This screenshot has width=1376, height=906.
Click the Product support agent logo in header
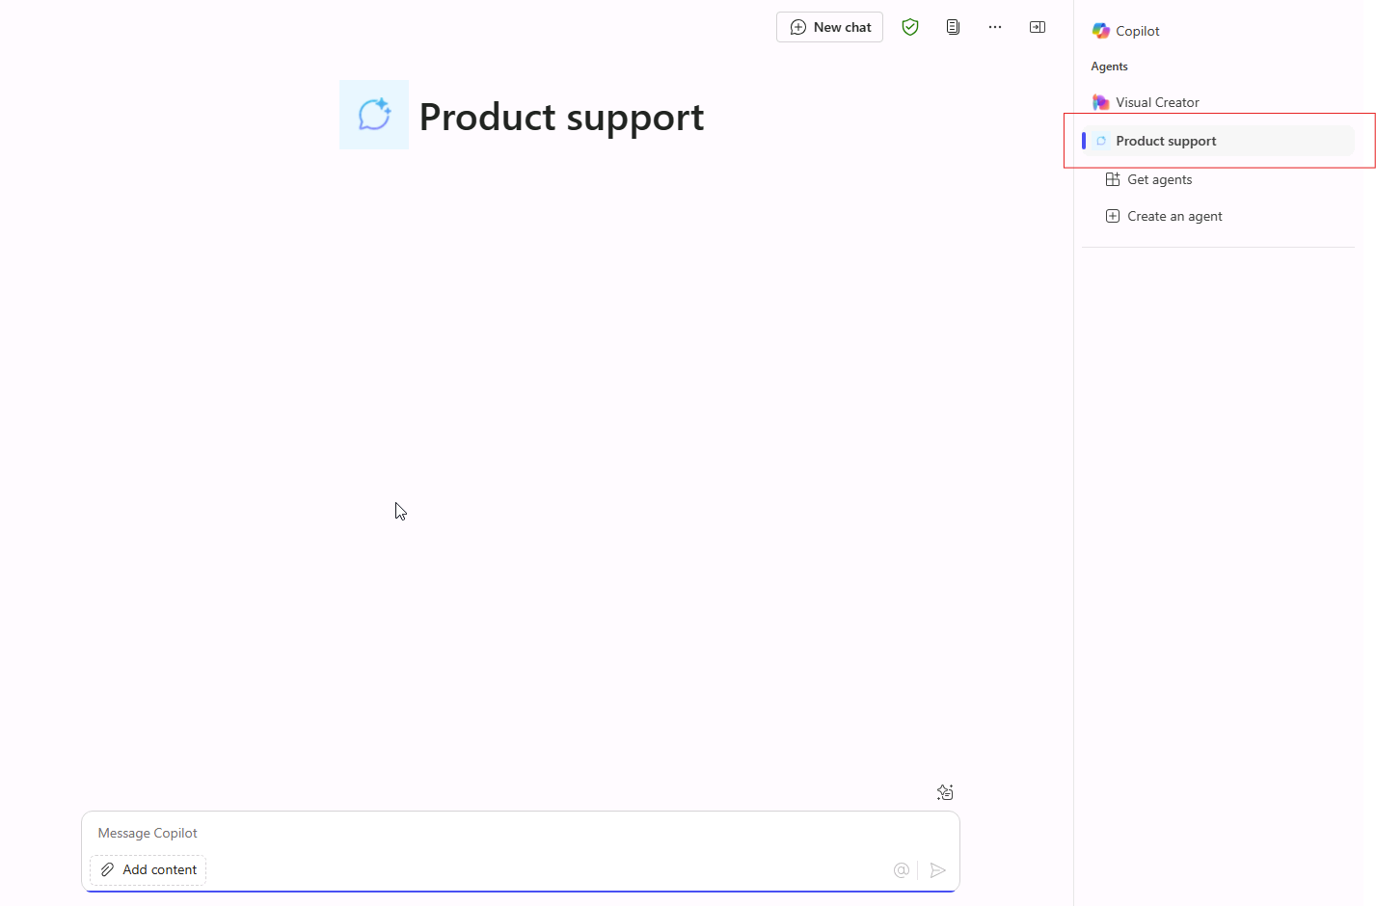pos(374,115)
